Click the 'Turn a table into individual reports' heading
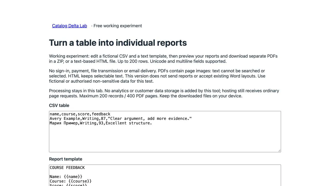Viewport: 330px width, 186px height. (x=118, y=43)
